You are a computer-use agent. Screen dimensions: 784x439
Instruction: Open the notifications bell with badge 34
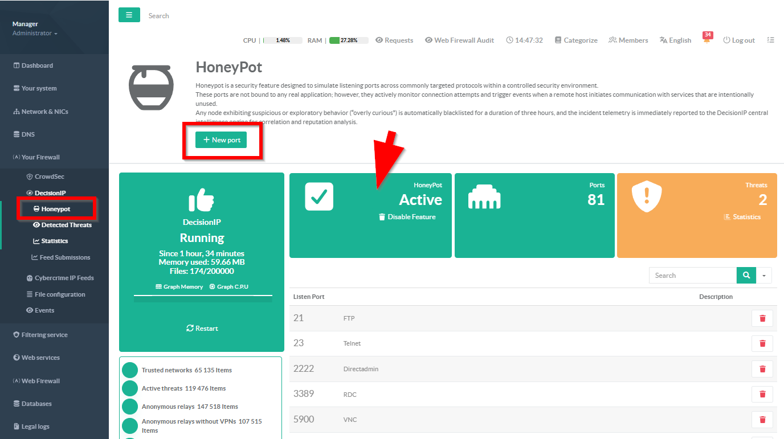click(x=707, y=40)
